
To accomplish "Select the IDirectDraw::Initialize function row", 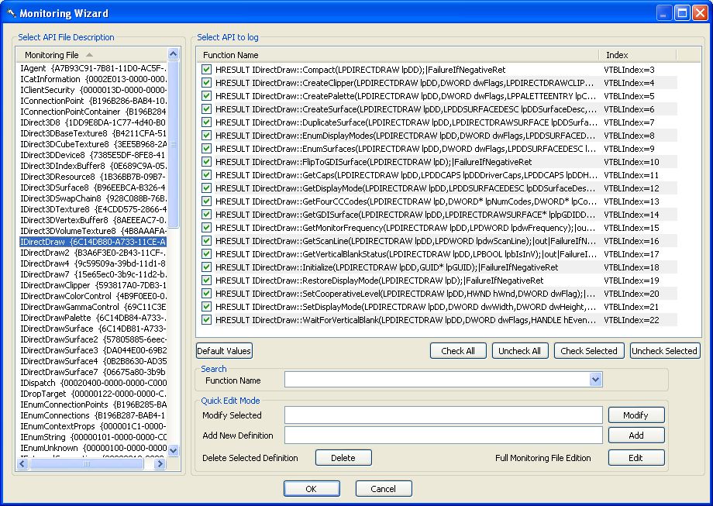I will pyautogui.click(x=437, y=267).
